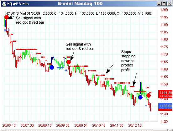173x131 pixels.
Task: Click the 'NQ #F 3-Min' title label
Action: click(18, 4)
